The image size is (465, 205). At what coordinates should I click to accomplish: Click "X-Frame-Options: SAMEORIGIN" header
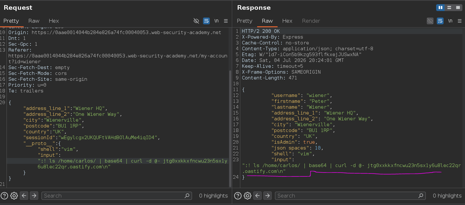[281, 72]
